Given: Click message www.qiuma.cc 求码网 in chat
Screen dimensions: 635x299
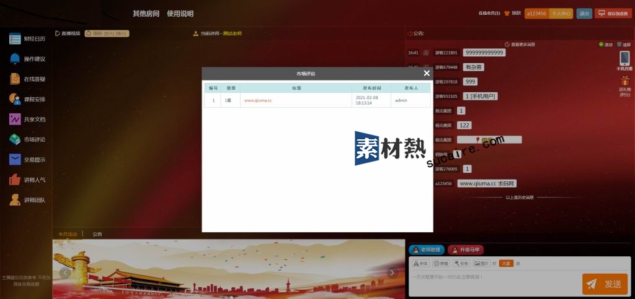Looking at the screenshot, I should pos(487,183).
